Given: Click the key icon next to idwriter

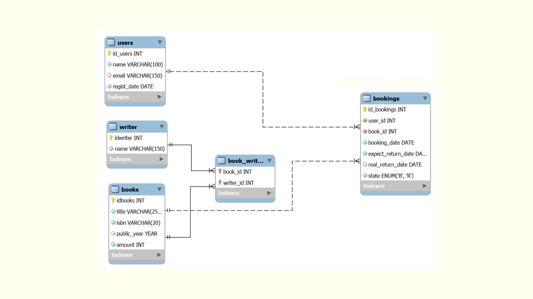Looking at the screenshot, I should point(111,138).
